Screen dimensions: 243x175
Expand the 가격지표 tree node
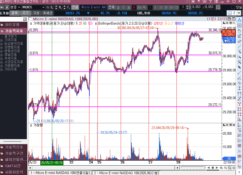click(x=2, y=40)
